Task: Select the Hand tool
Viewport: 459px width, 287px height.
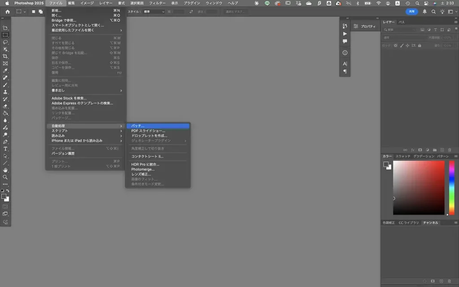Action: (5, 170)
